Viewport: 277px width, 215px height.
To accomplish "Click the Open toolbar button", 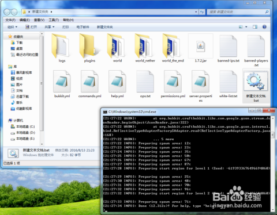I will click(31, 27).
